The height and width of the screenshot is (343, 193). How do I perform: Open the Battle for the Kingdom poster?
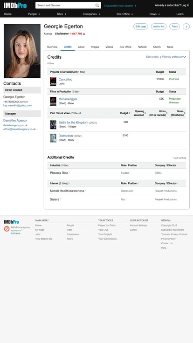(53, 125)
